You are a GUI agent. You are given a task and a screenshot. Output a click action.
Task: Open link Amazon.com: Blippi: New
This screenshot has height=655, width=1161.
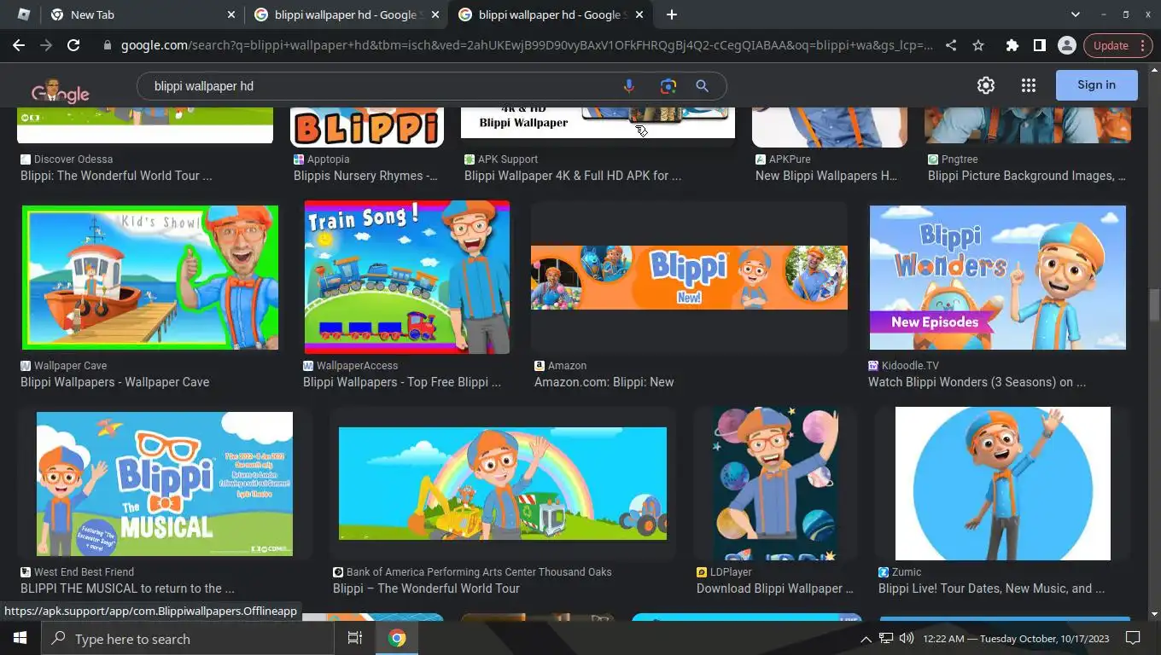[604, 382]
